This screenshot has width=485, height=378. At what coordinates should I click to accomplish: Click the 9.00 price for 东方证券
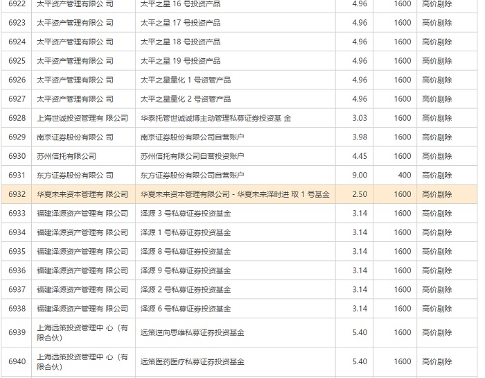360,175
